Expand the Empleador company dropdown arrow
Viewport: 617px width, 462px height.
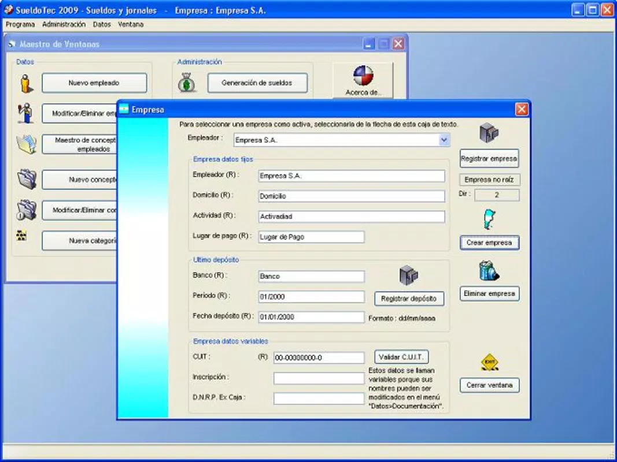444,140
